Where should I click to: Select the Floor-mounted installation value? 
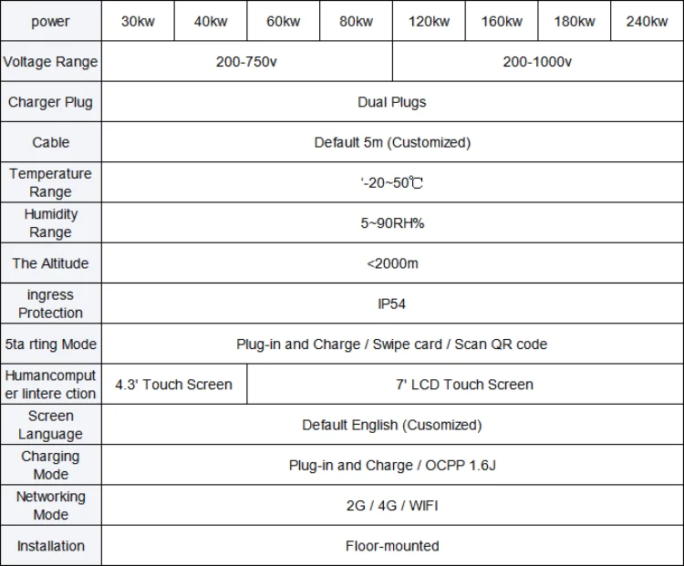pos(391,546)
